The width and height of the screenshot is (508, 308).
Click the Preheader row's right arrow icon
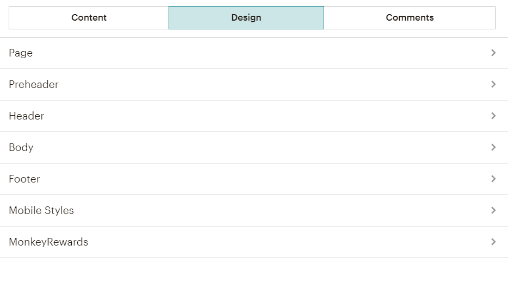pyautogui.click(x=493, y=84)
